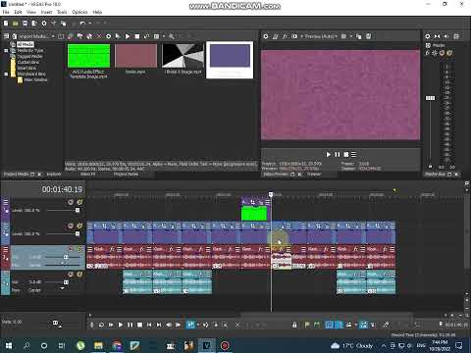The height and width of the screenshot is (353, 471).
Task: Select the All Media bin
Action: click(26, 44)
